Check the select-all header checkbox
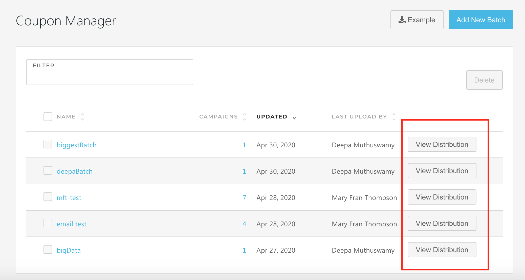 (x=48, y=117)
